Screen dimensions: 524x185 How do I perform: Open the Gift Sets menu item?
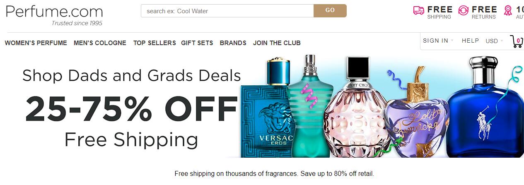tap(197, 43)
